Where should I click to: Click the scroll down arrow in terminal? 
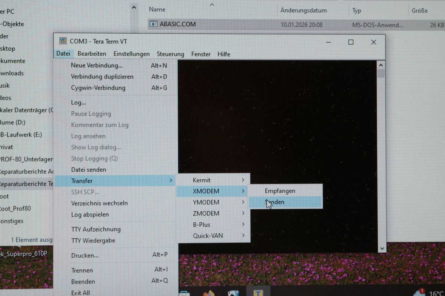pyautogui.click(x=381, y=248)
